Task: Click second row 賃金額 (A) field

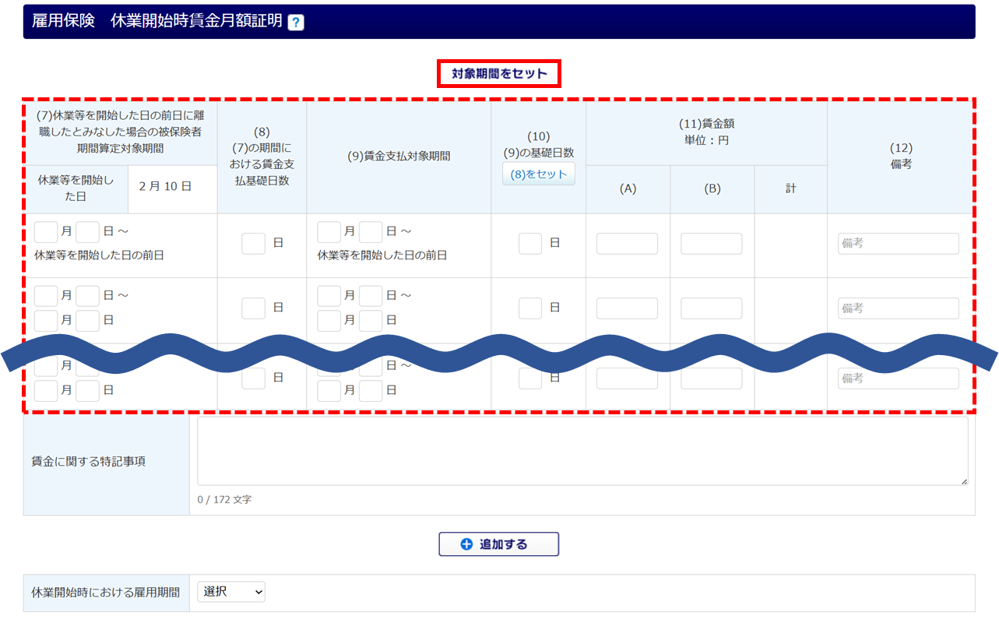Action: coord(628,308)
